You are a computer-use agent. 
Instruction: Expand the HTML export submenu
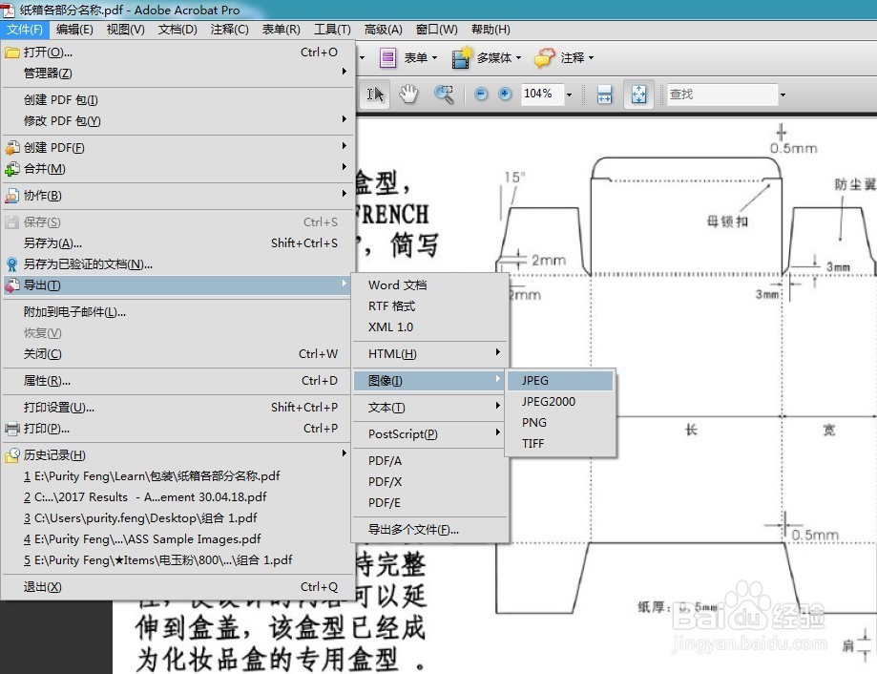coord(430,354)
